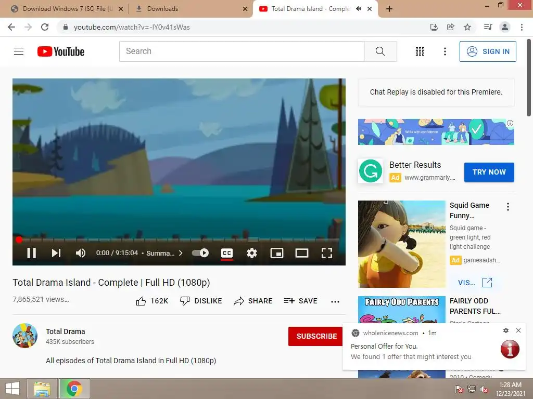Bookmark this page with star

pos(467,27)
